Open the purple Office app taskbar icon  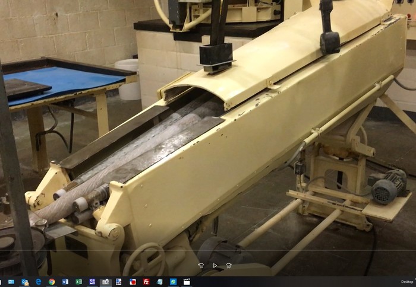(92, 282)
